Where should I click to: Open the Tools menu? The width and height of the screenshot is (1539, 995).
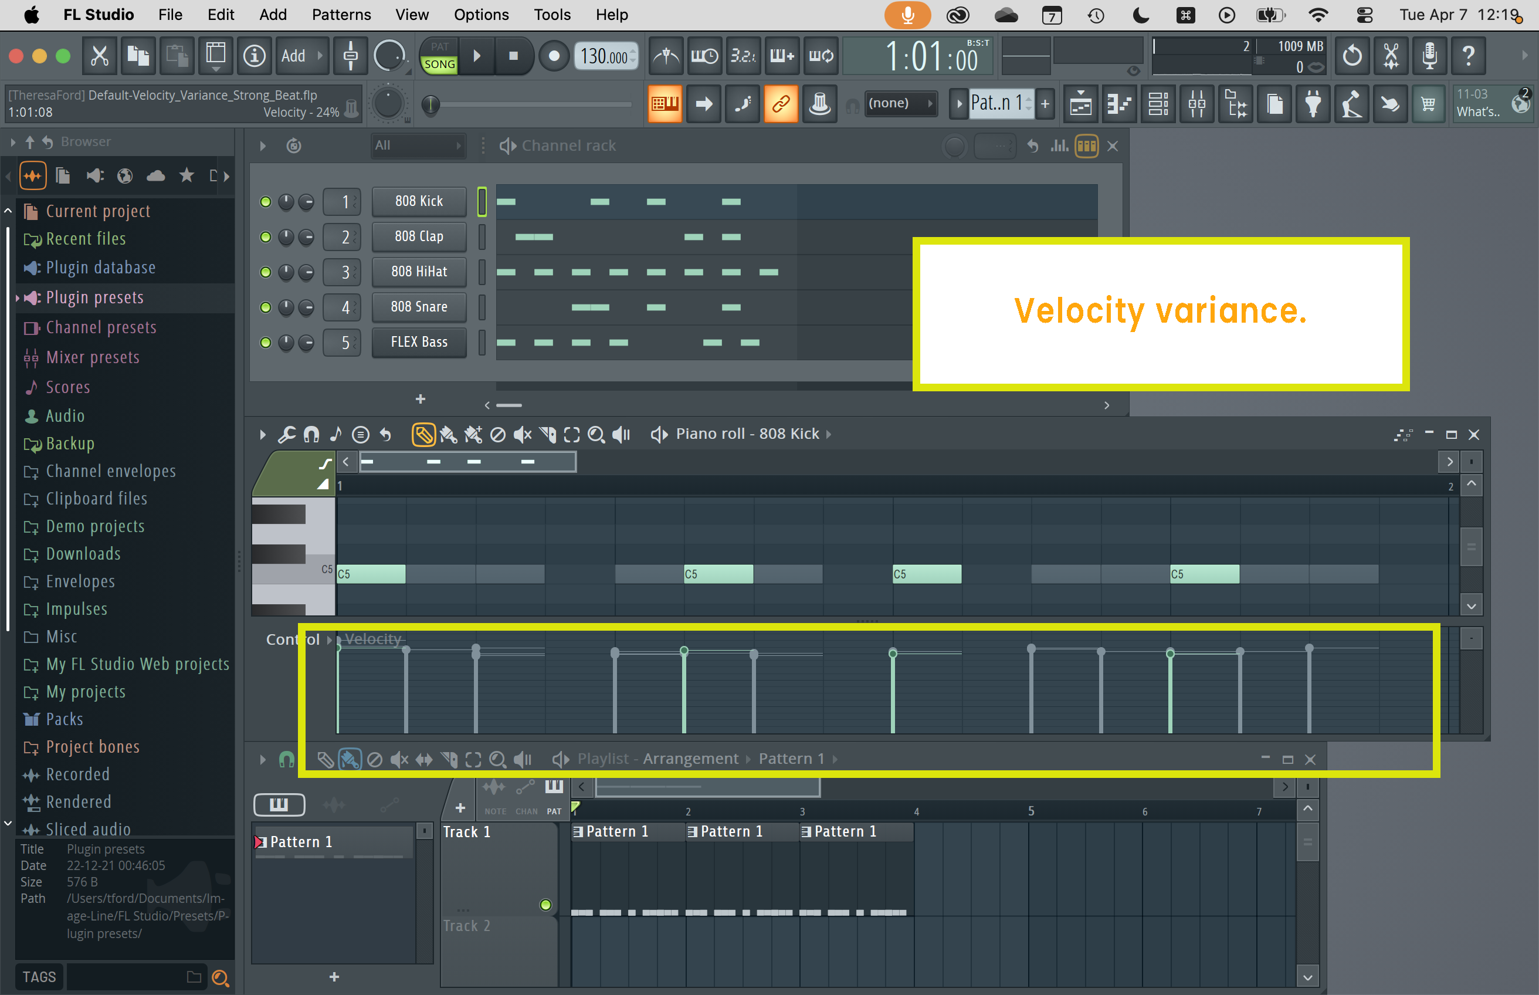(x=552, y=15)
